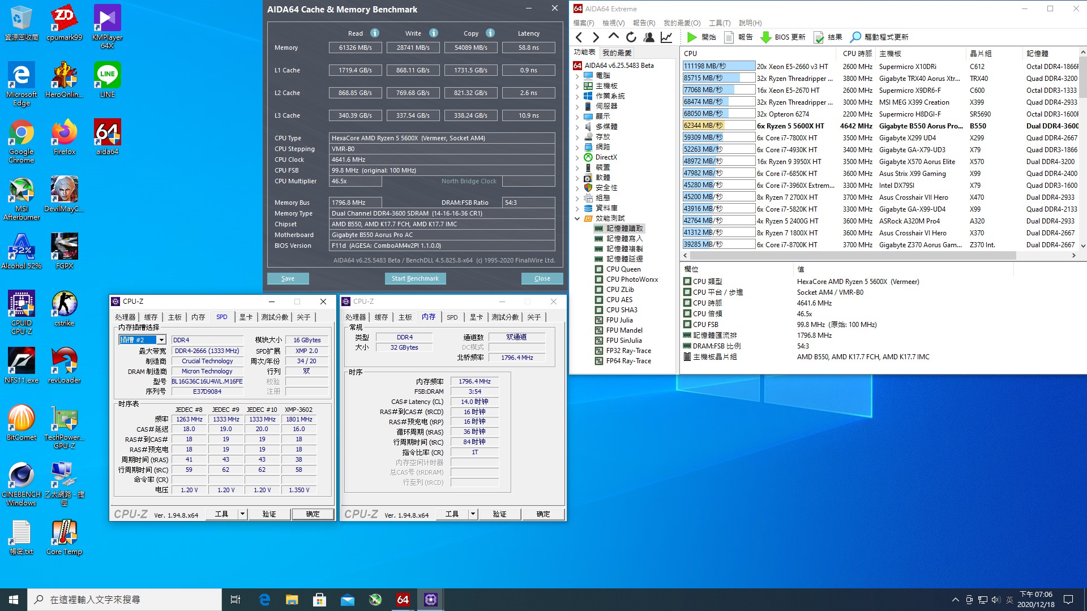
Task: Switch to SPD tab in right CPU-Z
Action: pyautogui.click(x=452, y=317)
